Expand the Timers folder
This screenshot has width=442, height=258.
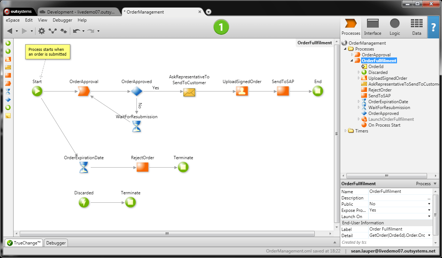[x=345, y=131]
